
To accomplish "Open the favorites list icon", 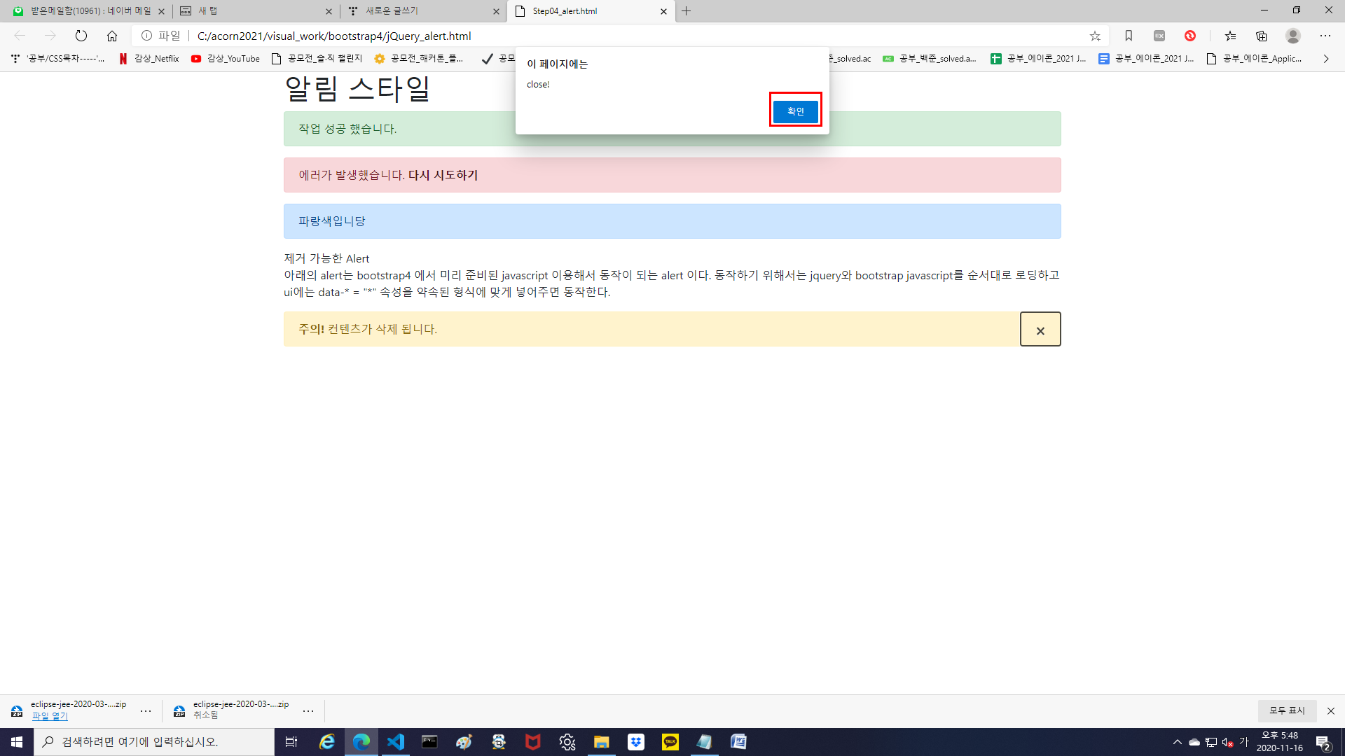I will click(x=1230, y=36).
